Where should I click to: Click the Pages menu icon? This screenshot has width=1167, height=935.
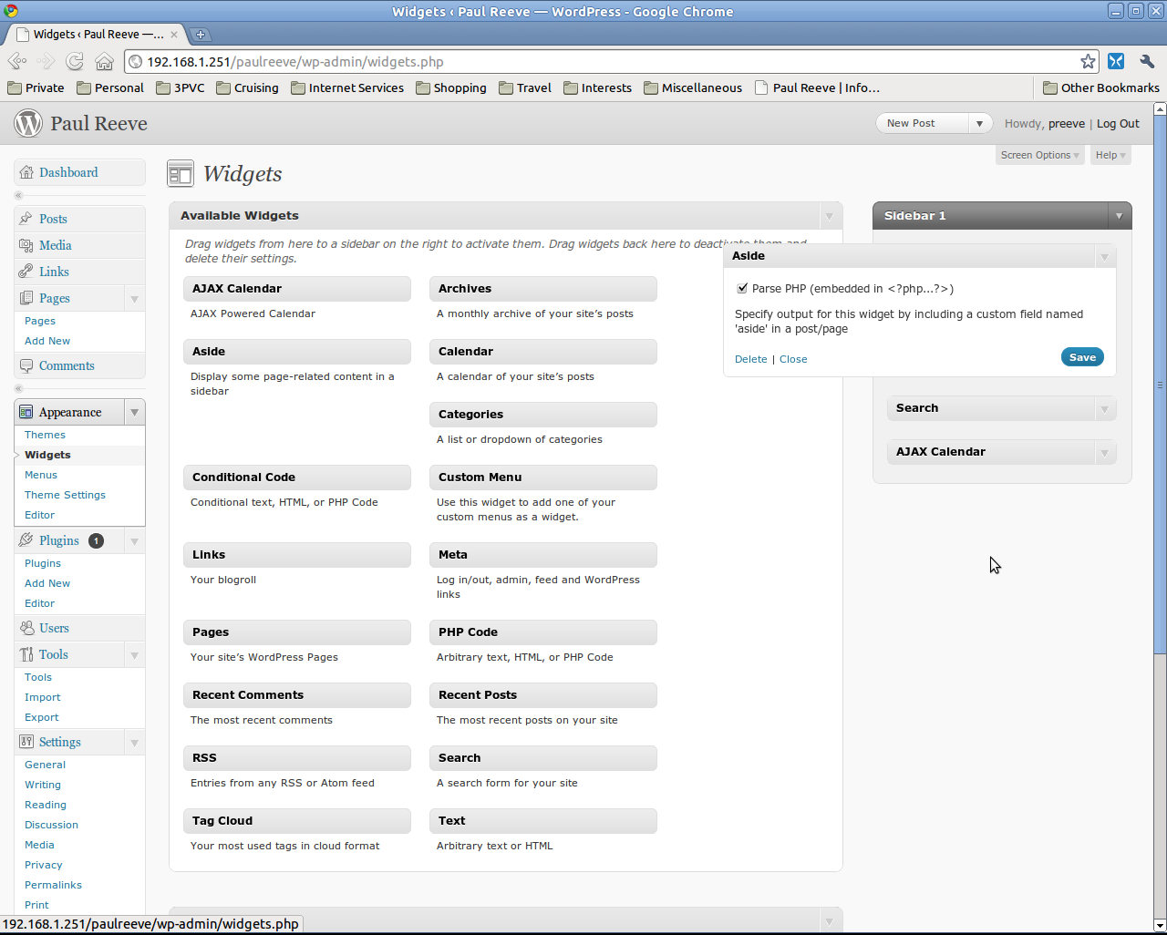26,298
